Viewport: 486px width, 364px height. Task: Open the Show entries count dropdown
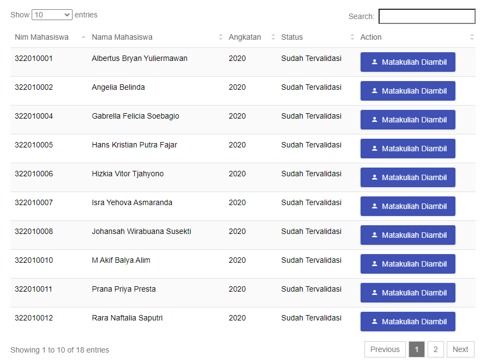(x=52, y=15)
